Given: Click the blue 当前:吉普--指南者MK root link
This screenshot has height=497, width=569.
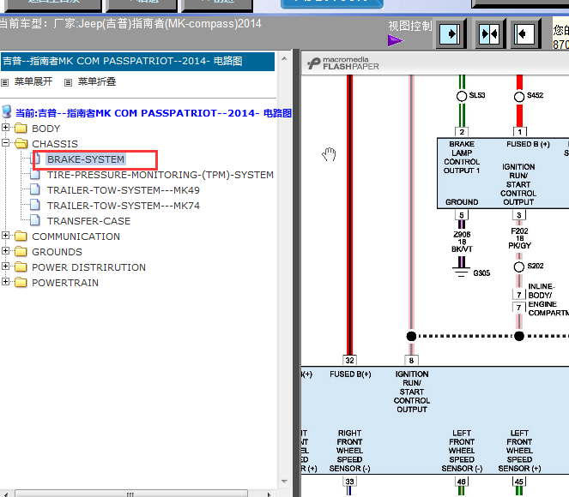Looking at the screenshot, I should pos(154,113).
